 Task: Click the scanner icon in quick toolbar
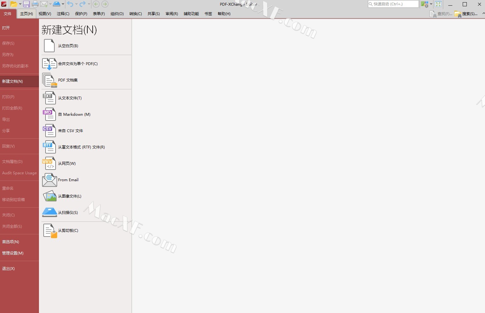(x=57, y=4)
